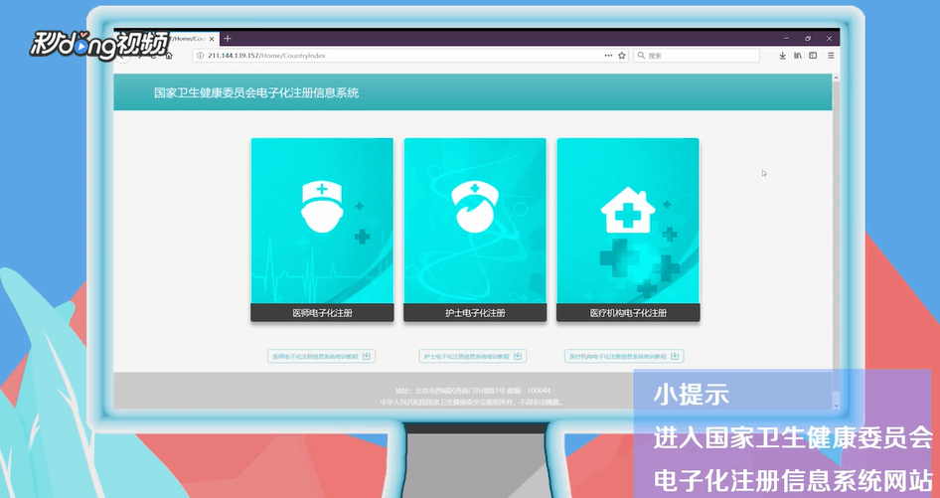Bookmark this page with the star icon
This screenshot has width=940, height=498.
pyautogui.click(x=622, y=56)
